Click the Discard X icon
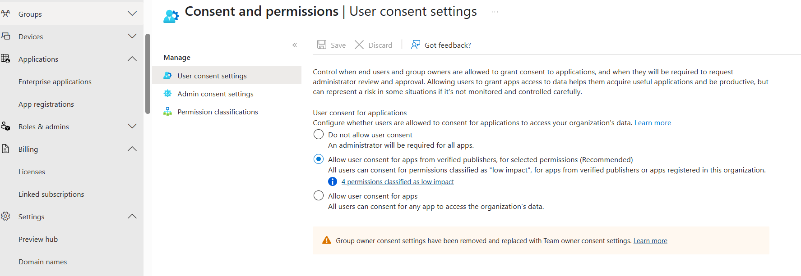Viewport: 801px width, 276px height. [x=359, y=45]
